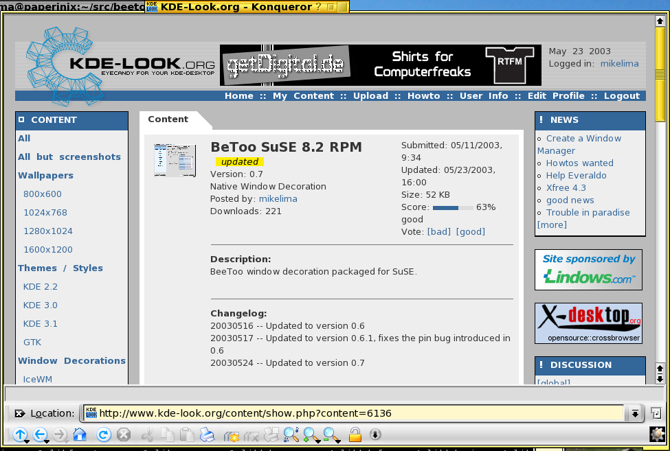Focus the terminal window title behind Konqueror
This screenshot has width=670, height=451.
(73, 6)
